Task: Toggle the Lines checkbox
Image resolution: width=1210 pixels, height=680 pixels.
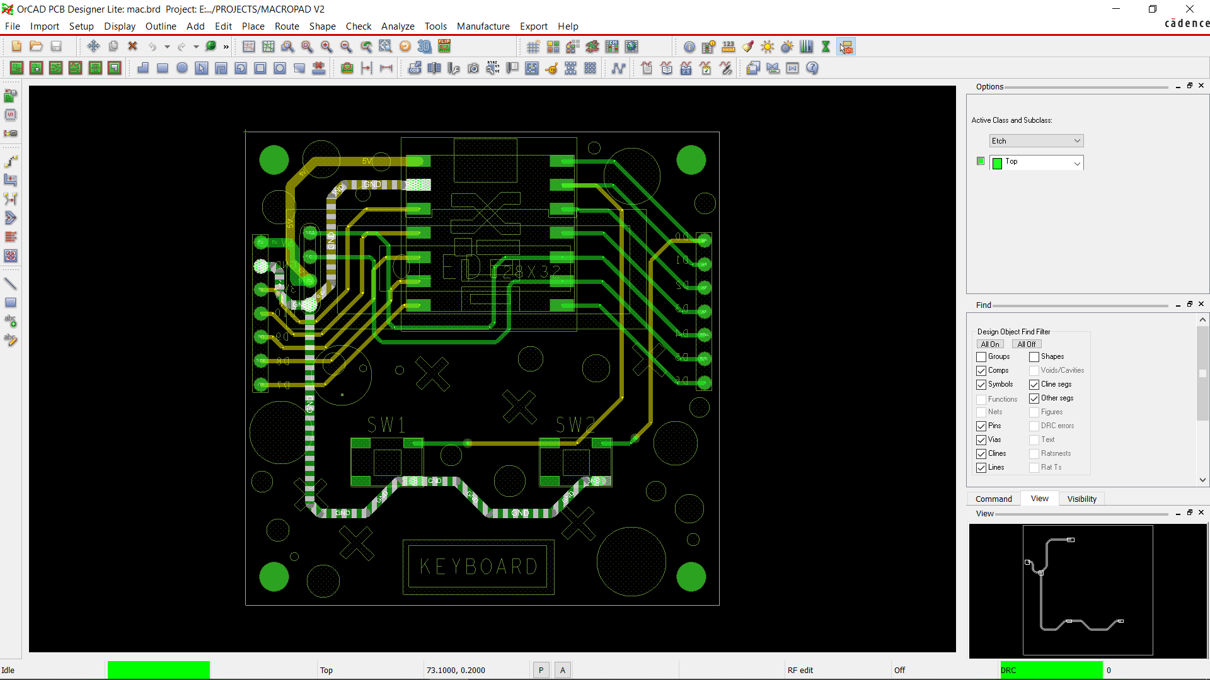Action: coord(981,468)
